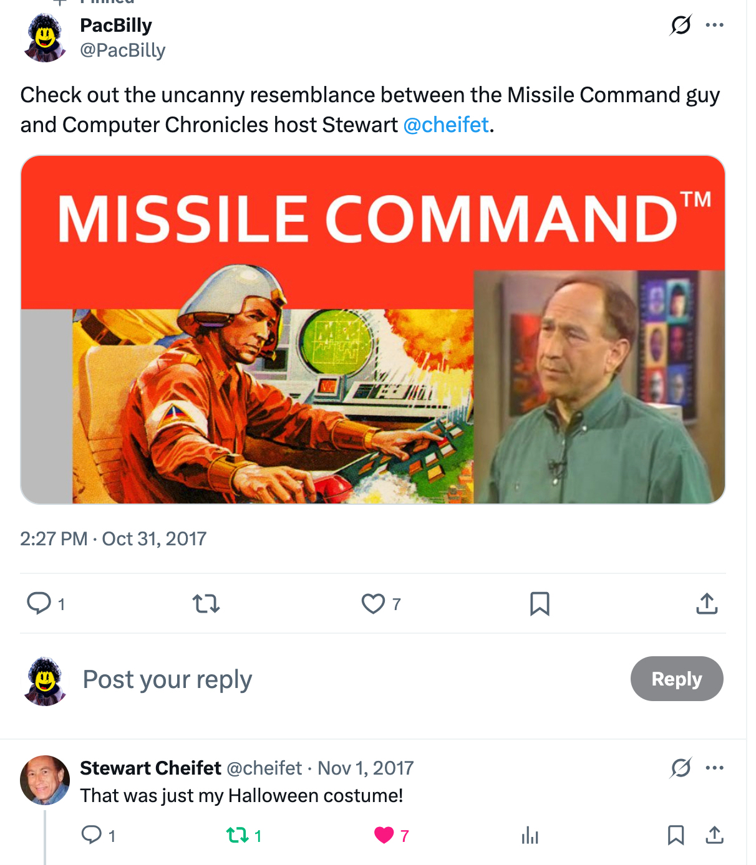Repost the Missile Command tweet
Image resolution: width=756 pixels, height=865 pixels.
[x=206, y=603]
